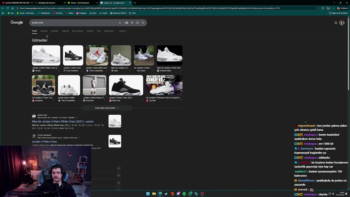Open options menu for Flight Club image result
The height and width of the screenshot is (197, 350).
(x=142, y=100)
